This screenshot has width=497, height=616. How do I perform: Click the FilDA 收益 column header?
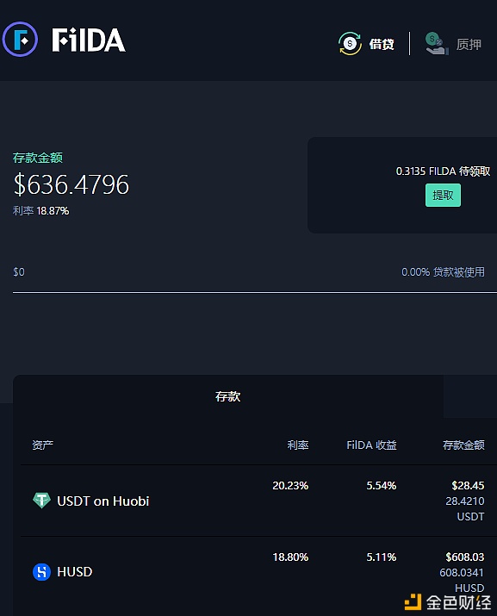pyautogui.click(x=371, y=445)
